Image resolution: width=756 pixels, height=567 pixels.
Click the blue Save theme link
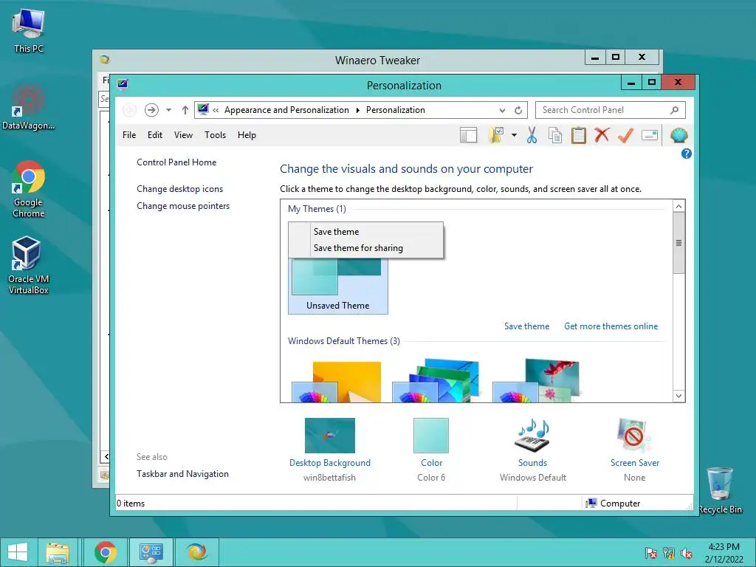coord(526,326)
